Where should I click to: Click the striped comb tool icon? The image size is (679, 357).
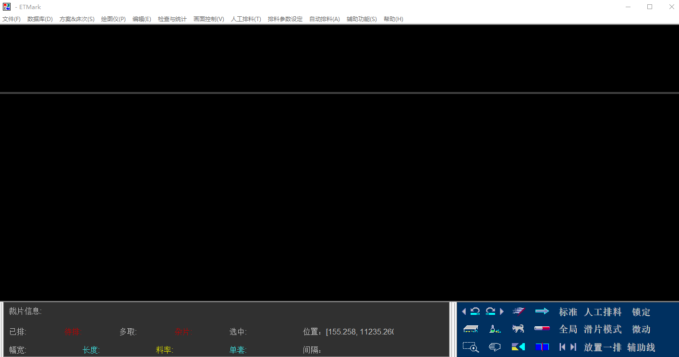tap(519, 311)
